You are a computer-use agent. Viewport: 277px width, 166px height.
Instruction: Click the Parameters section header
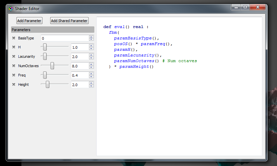[x=53, y=30]
